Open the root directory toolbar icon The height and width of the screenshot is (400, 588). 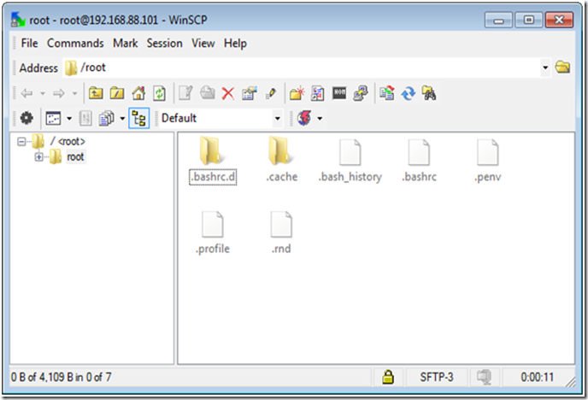point(117,93)
